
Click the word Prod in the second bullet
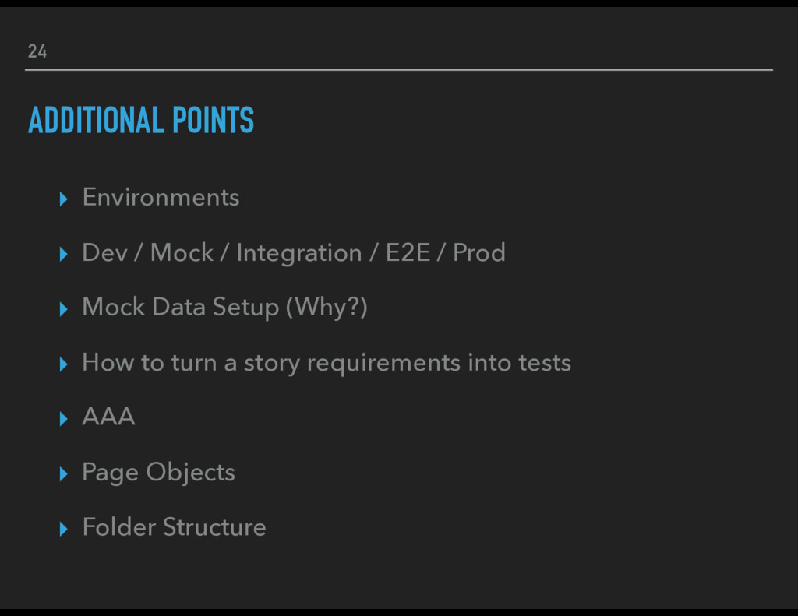coord(479,252)
